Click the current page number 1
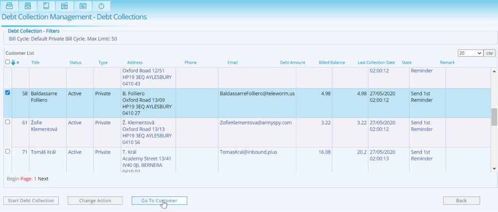498x212 pixels. [x=35, y=178]
